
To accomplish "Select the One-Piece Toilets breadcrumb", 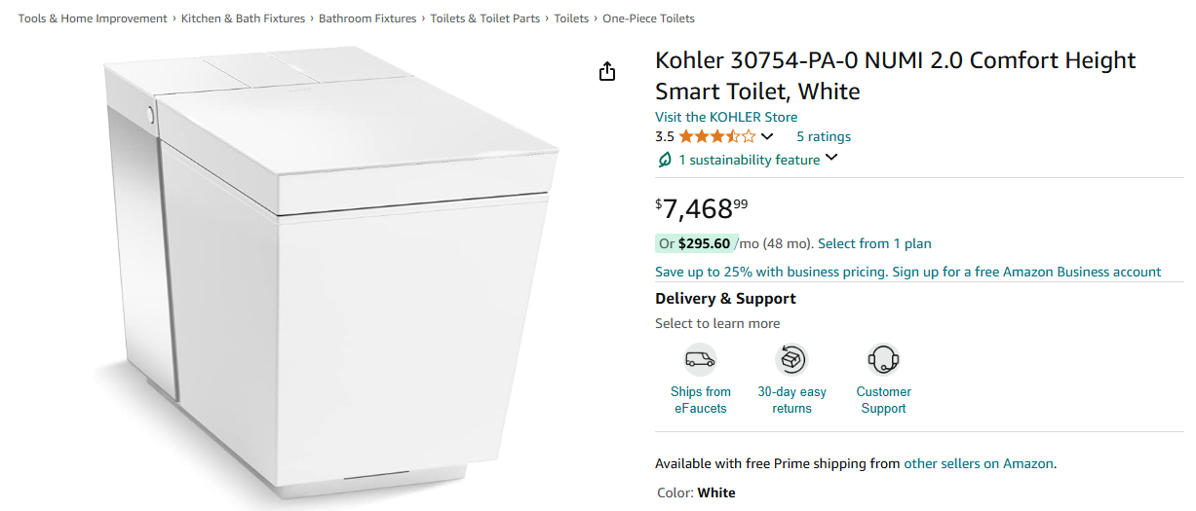I will (x=648, y=18).
